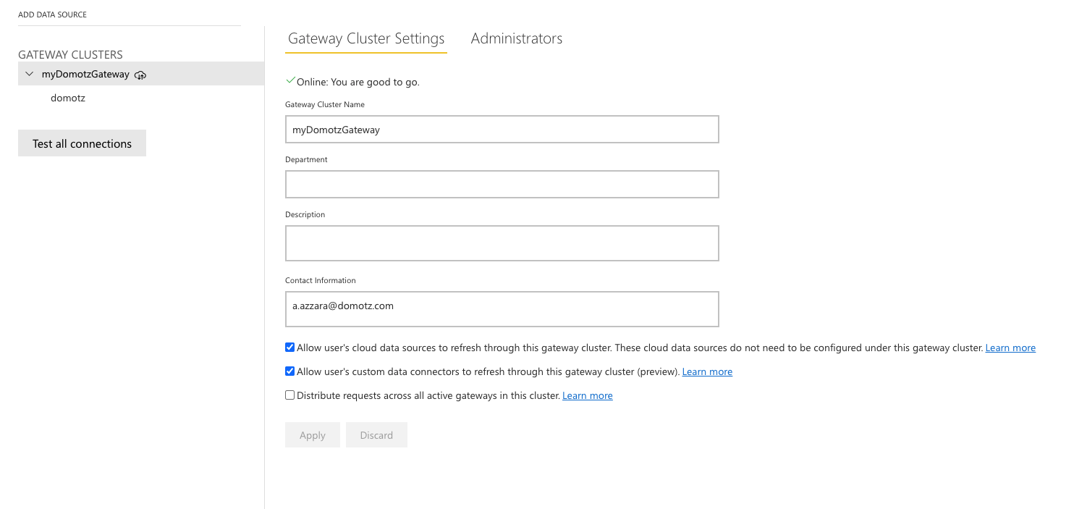The width and height of the screenshot is (1074, 509).
Task: Uncheck allow cloud data sources refresh checkbox
Action: tap(290, 348)
